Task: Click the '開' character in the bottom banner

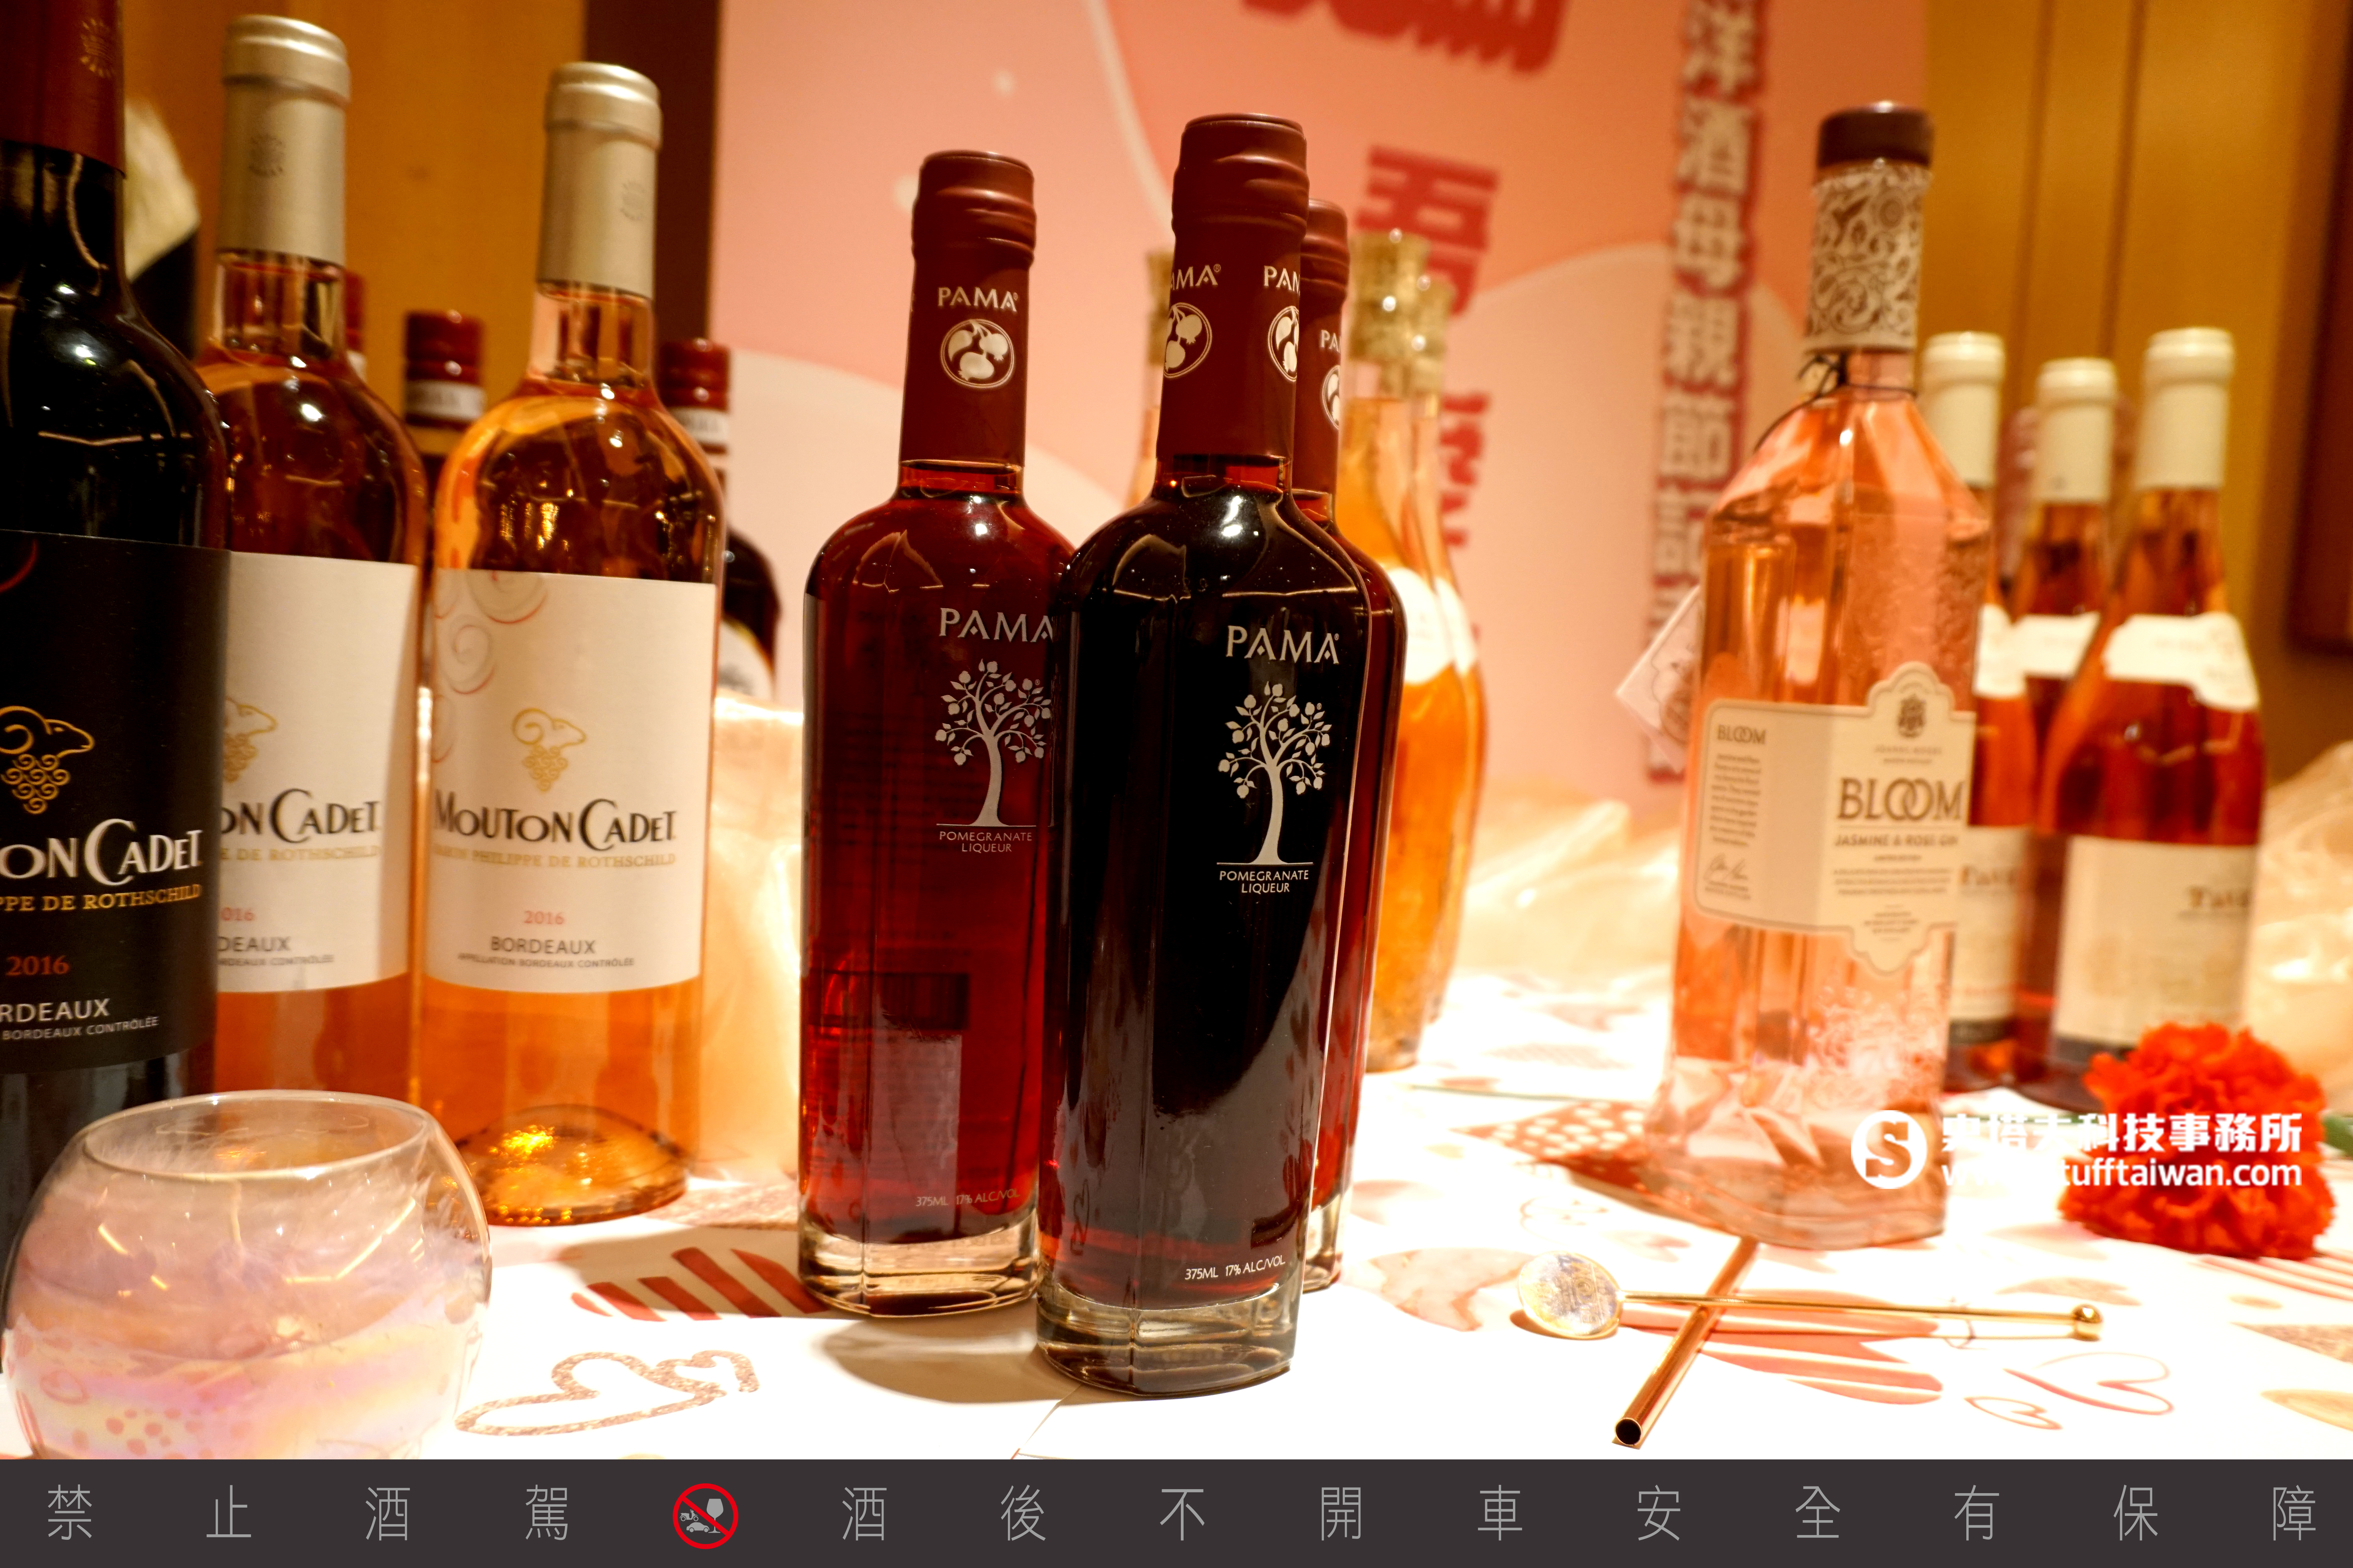Action: click(x=1342, y=1514)
